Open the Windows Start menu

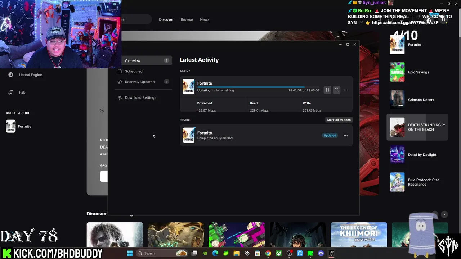point(130,253)
